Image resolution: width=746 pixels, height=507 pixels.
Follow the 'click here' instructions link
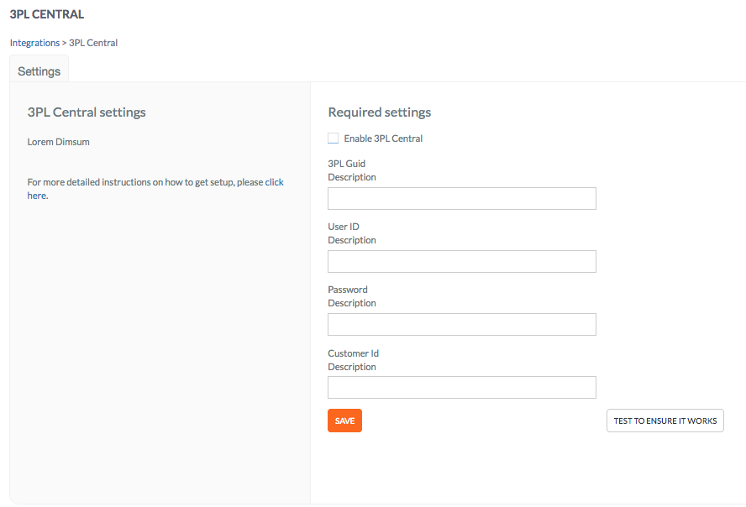coord(274,182)
